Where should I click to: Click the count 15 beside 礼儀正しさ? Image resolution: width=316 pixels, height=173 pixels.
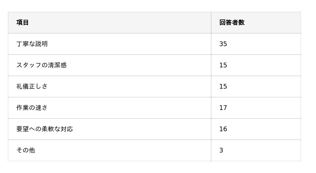(x=223, y=86)
